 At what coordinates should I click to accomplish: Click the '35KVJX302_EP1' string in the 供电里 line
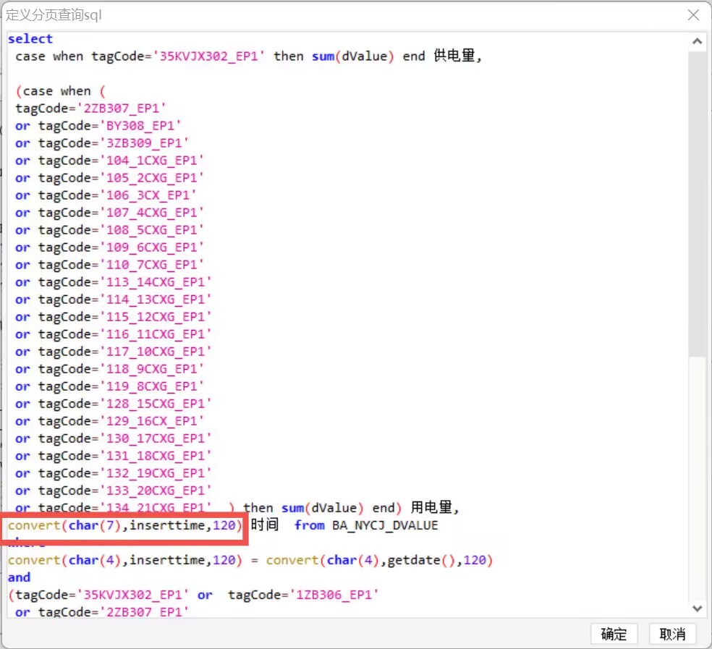(209, 56)
